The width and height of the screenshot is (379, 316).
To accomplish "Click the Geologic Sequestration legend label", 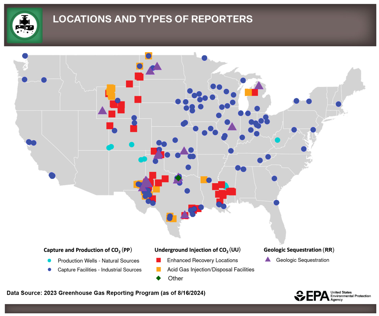I will click(x=303, y=260).
